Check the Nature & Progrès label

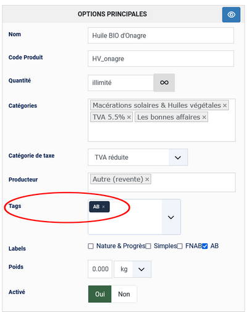pos(91,246)
